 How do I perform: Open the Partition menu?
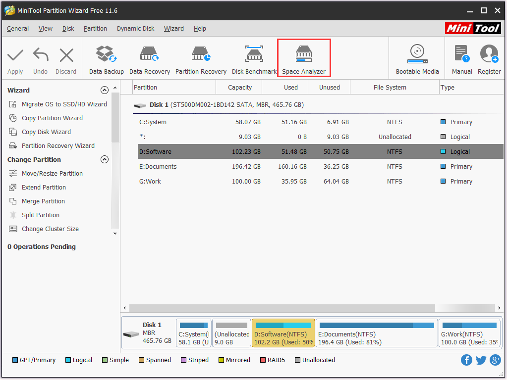[95, 28]
